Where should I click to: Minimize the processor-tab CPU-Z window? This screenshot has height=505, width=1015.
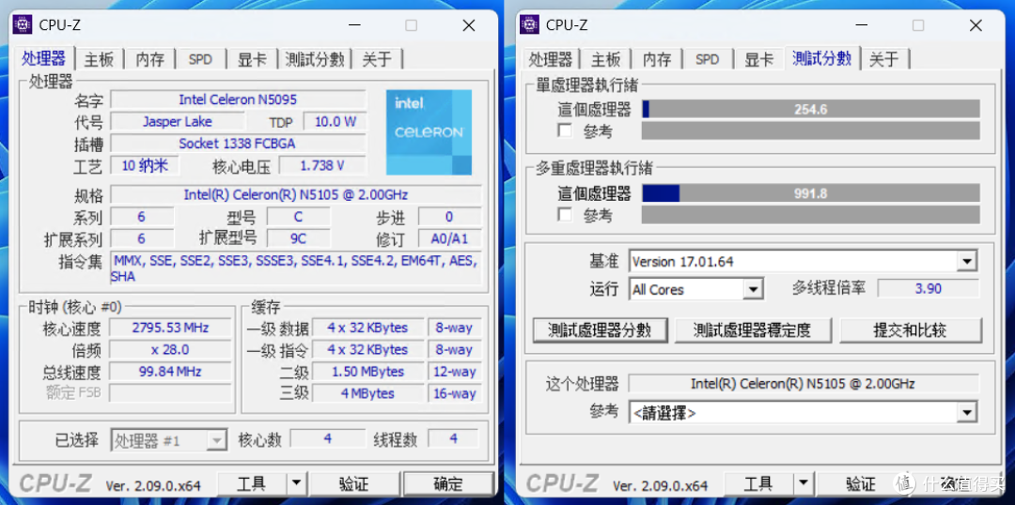click(354, 25)
